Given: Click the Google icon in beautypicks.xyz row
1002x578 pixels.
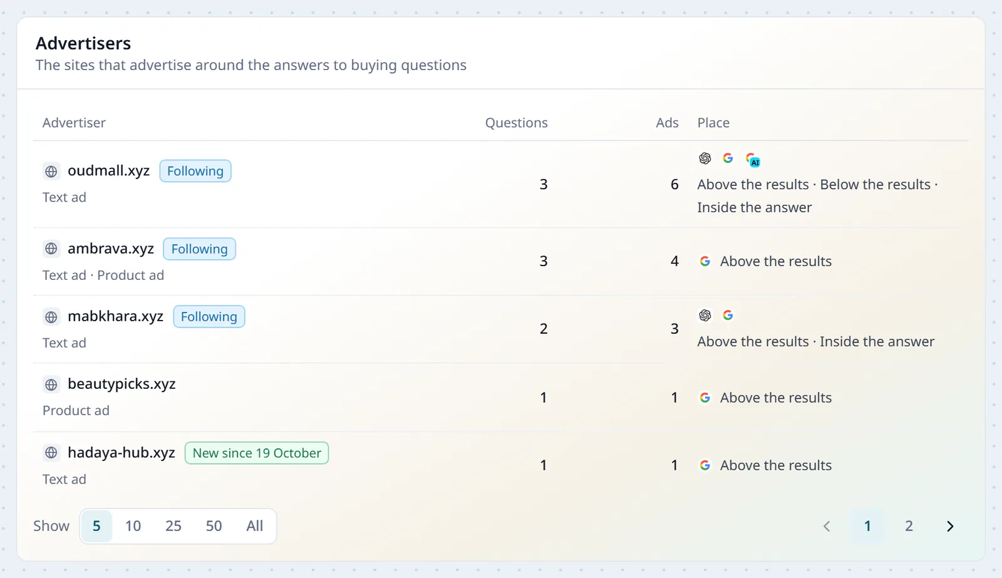Looking at the screenshot, I should [x=705, y=398].
